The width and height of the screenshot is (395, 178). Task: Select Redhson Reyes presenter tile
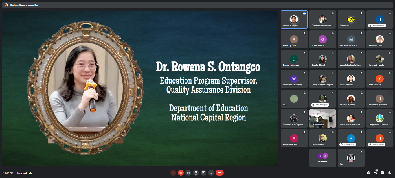click(x=294, y=20)
